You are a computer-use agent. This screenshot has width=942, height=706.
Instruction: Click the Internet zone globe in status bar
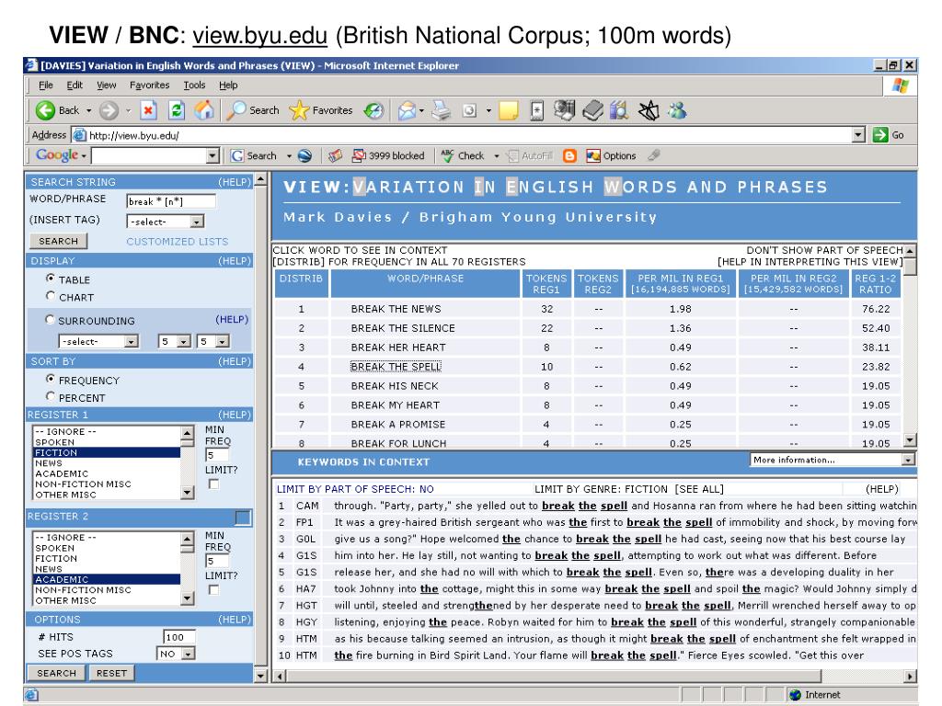(796, 695)
